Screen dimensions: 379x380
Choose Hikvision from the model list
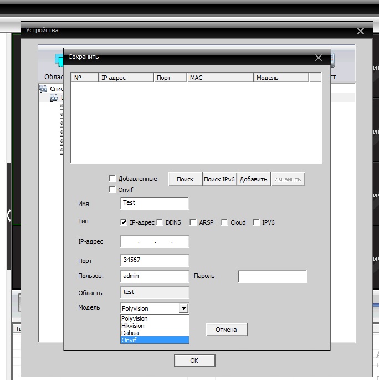coord(133,326)
